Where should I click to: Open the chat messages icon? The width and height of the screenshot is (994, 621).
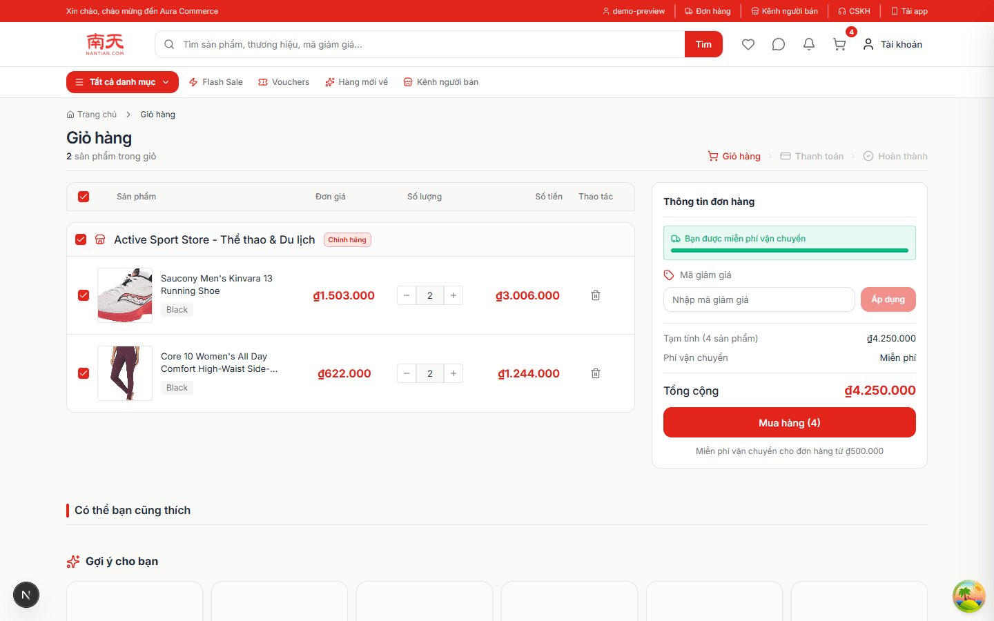coord(779,44)
